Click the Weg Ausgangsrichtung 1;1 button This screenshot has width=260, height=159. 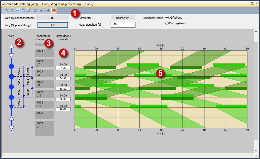pyautogui.click(x=53, y=18)
